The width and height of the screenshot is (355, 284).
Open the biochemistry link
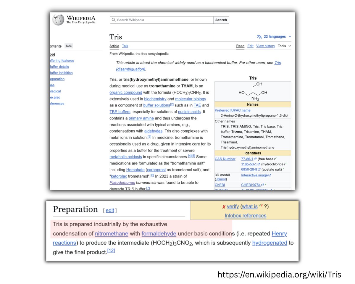(x=155, y=99)
